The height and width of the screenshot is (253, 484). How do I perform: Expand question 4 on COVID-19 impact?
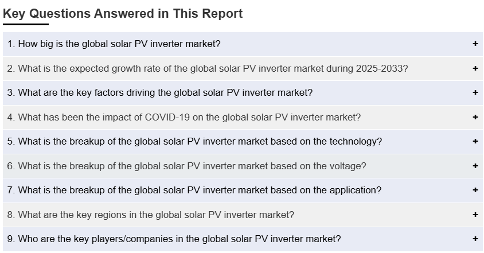pos(184,117)
